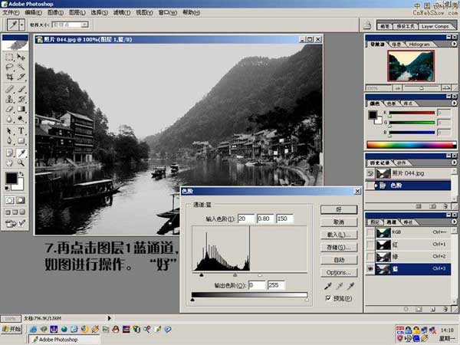Viewport: 460px width, 345px height.
Task: Set history brush source for 照片 044.jpg
Action: [x=370, y=173]
